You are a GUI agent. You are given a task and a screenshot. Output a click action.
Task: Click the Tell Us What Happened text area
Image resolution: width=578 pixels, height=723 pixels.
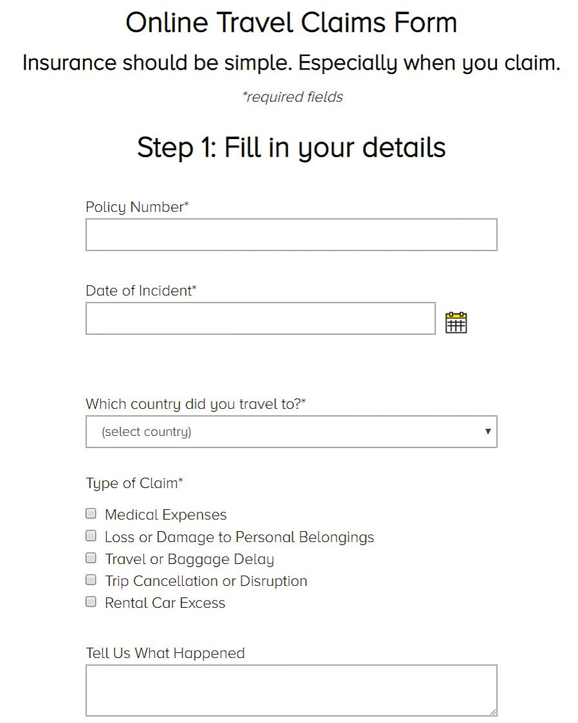tap(292, 690)
